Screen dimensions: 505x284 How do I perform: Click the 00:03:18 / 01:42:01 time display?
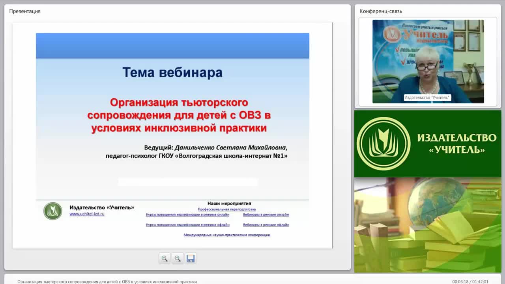pyautogui.click(x=470, y=282)
